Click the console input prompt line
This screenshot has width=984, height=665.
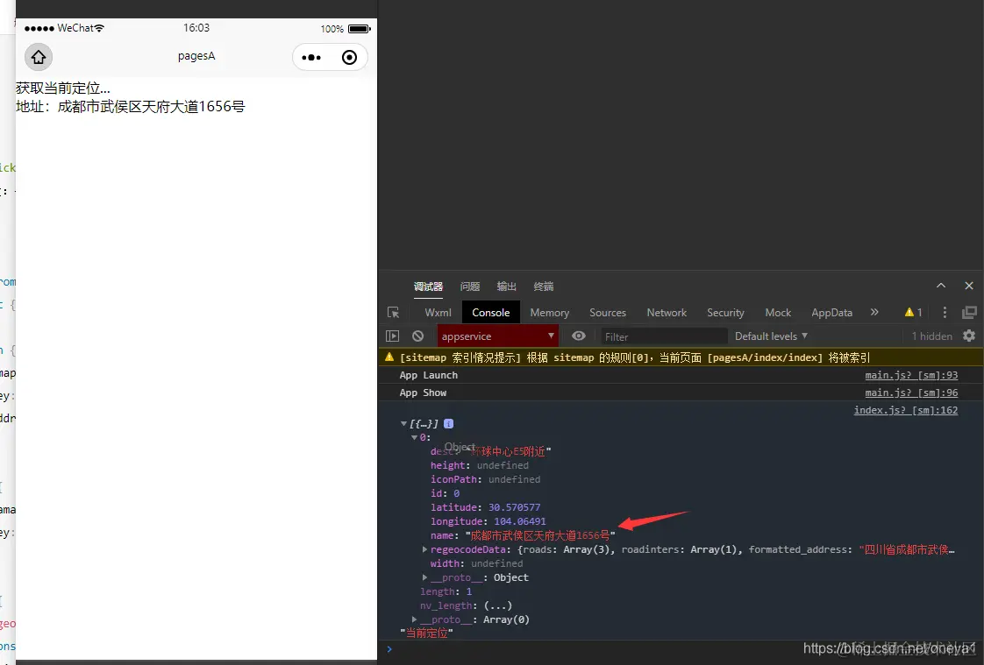[x=681, y=649]
